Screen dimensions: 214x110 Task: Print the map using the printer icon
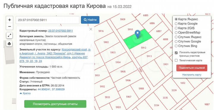tap(10, 44)
